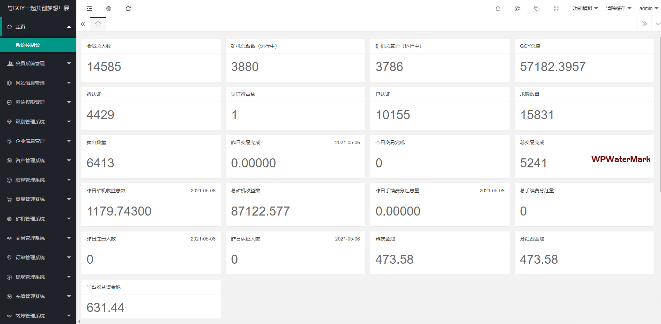Viewport: 661px width, 324px height.
Task: Expand 会员系统管理 menu
Action: pyautogui.click(x=38, y=63)
